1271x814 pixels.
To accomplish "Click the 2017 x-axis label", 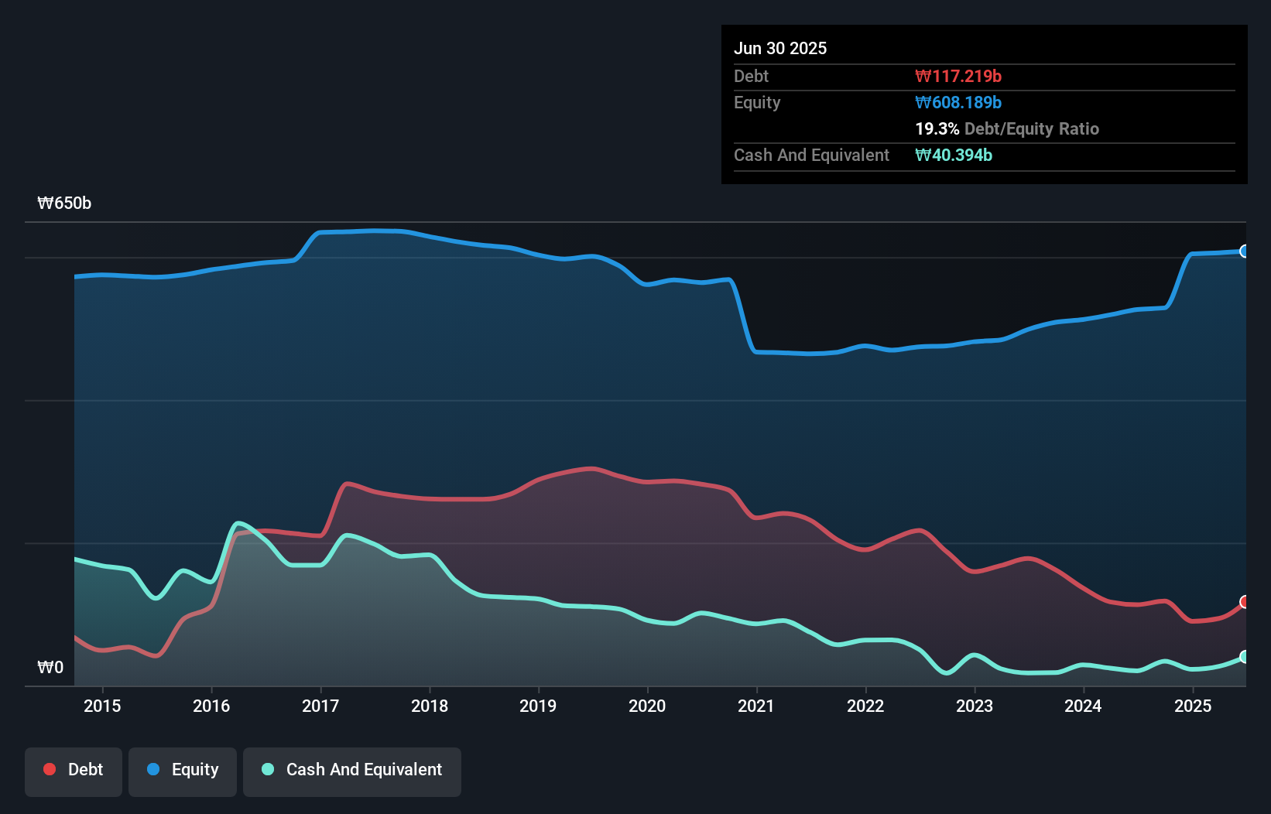I will click(320, 706).
